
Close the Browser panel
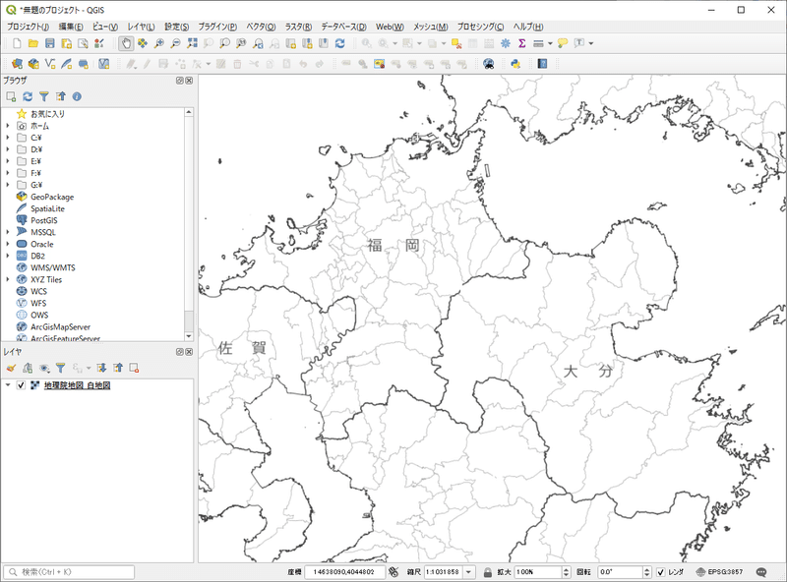pos(189,81)
